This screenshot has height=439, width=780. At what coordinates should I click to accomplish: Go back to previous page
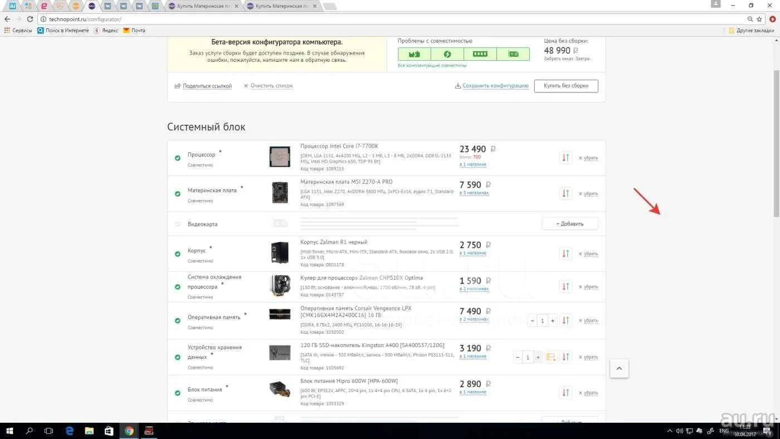coord(7,19)
